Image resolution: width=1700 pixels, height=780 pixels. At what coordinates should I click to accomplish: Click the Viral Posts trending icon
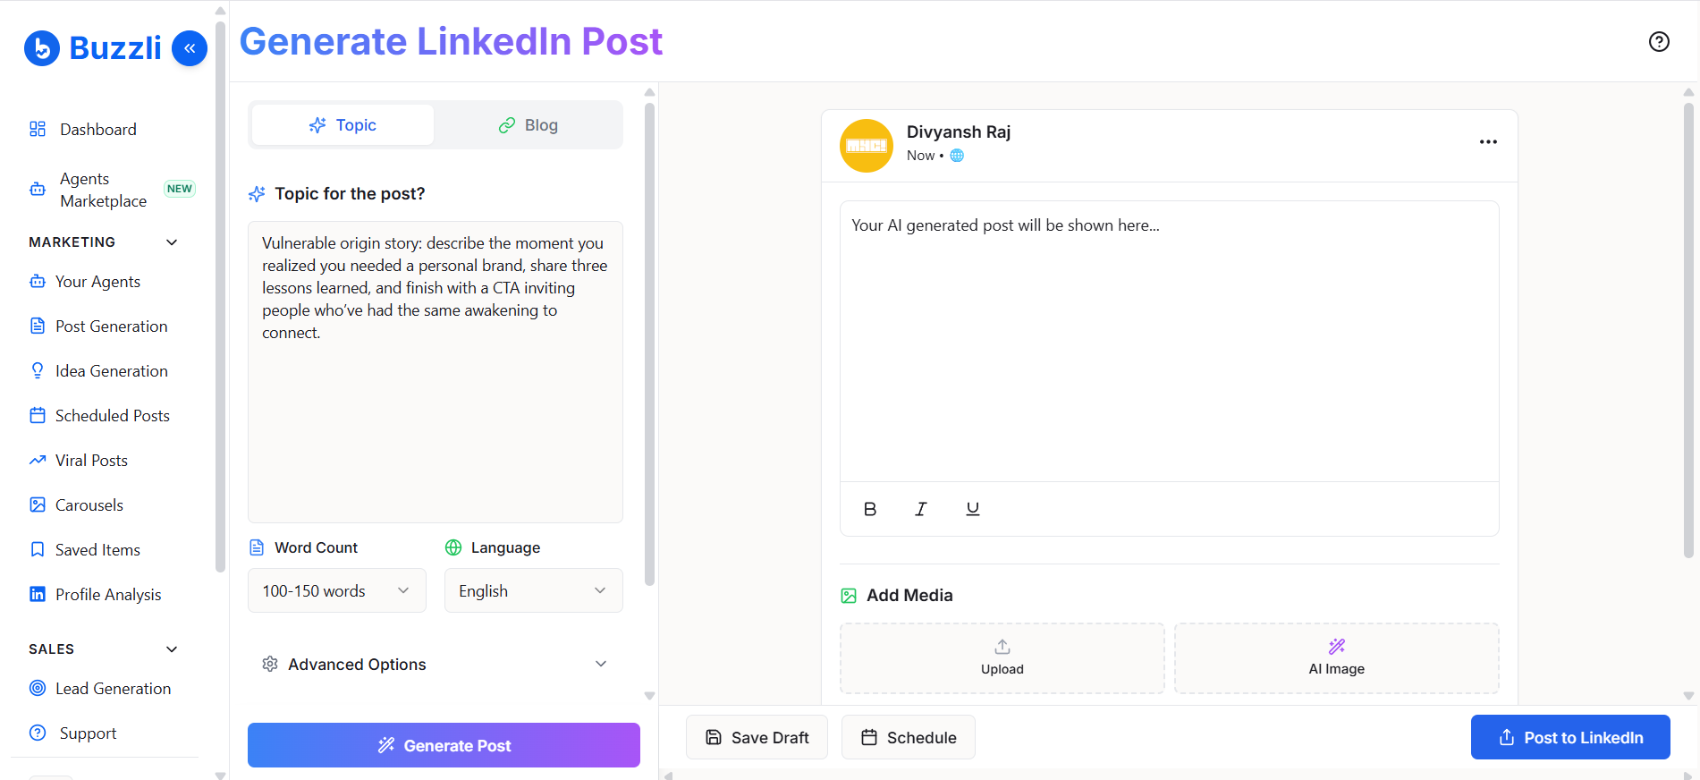38,460
